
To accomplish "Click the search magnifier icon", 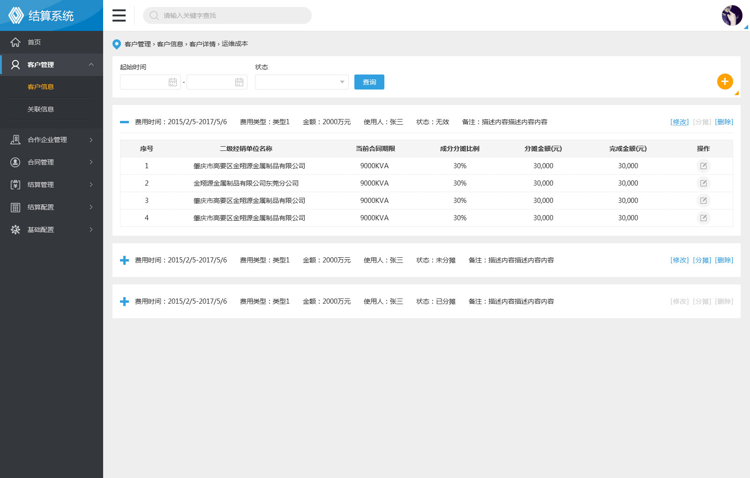I will point(154,15).
